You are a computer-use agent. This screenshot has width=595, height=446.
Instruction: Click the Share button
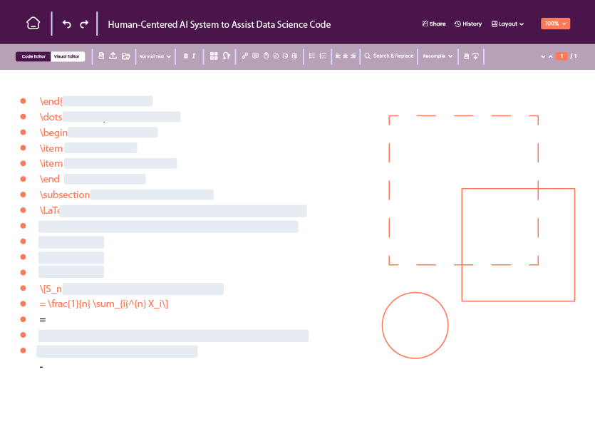434,24
